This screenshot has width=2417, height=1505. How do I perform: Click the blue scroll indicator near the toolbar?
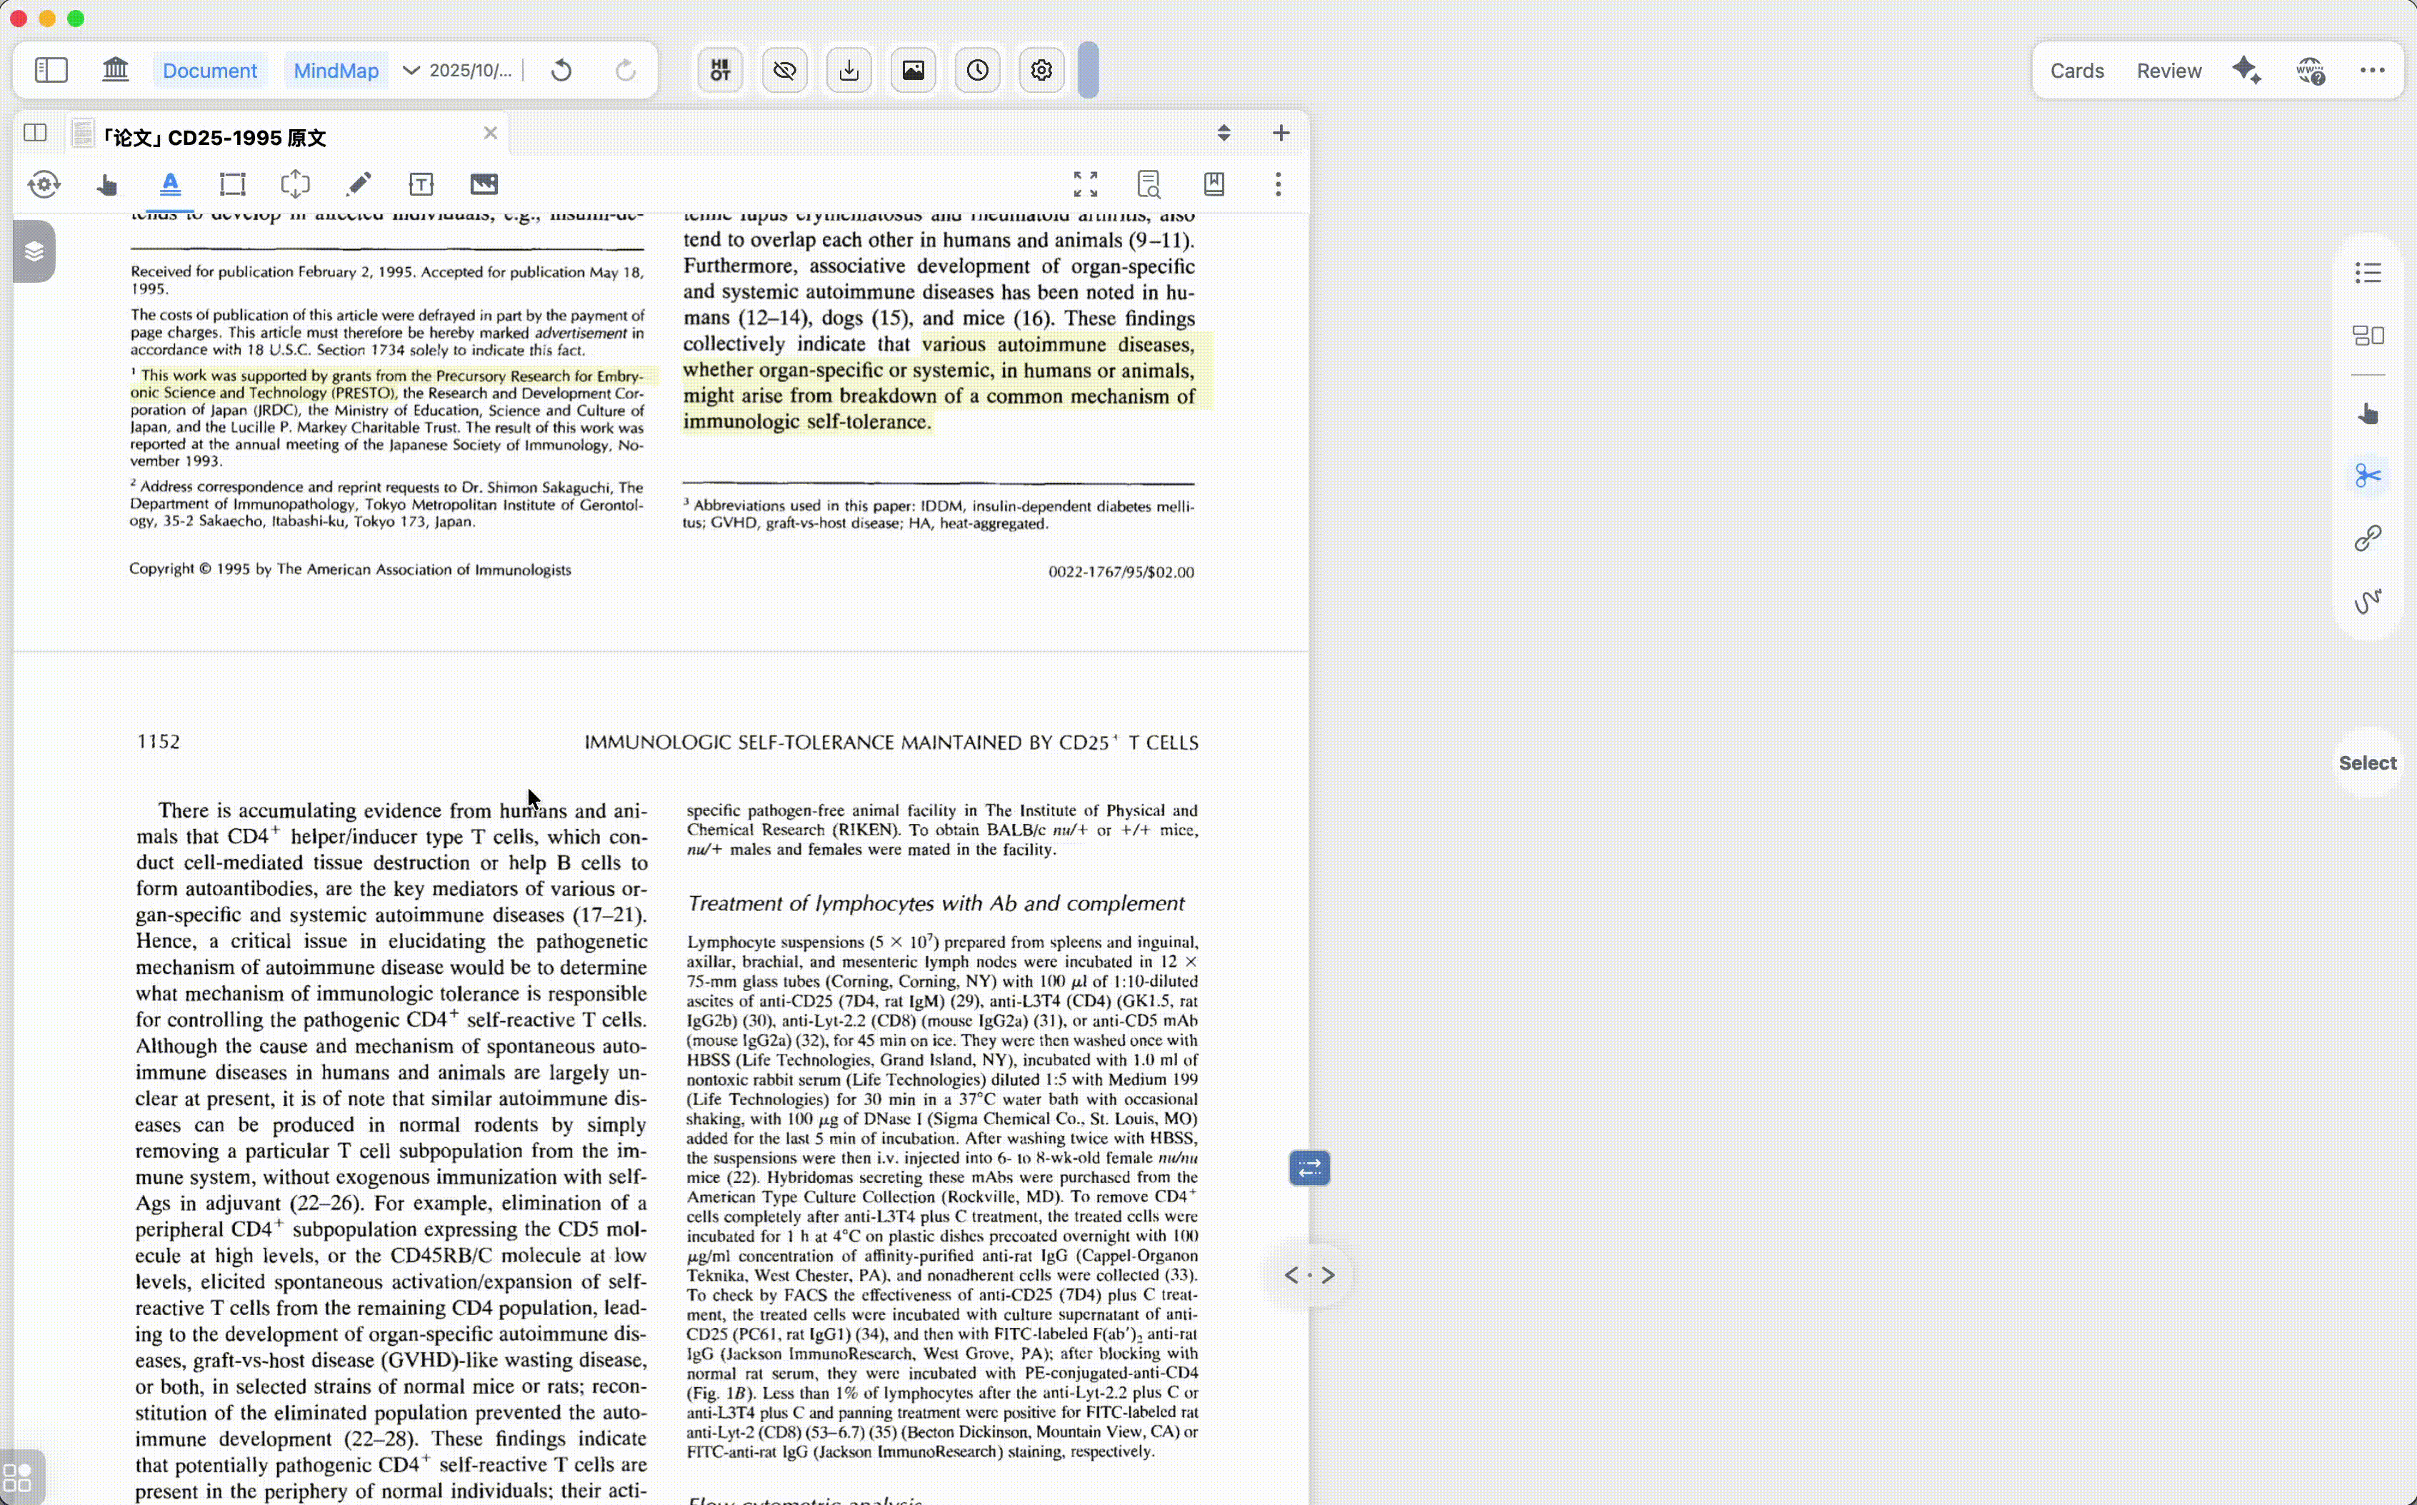click(1088, 70)
